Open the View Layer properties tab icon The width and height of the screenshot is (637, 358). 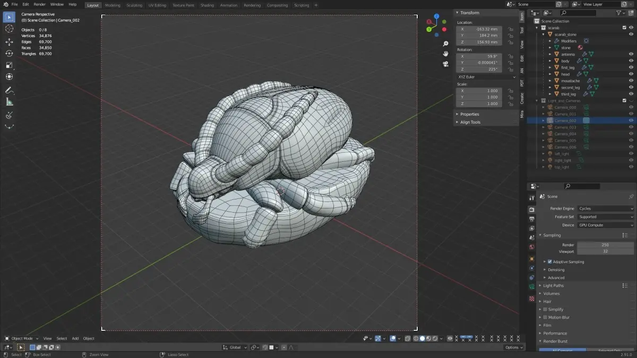click(532, 228)
